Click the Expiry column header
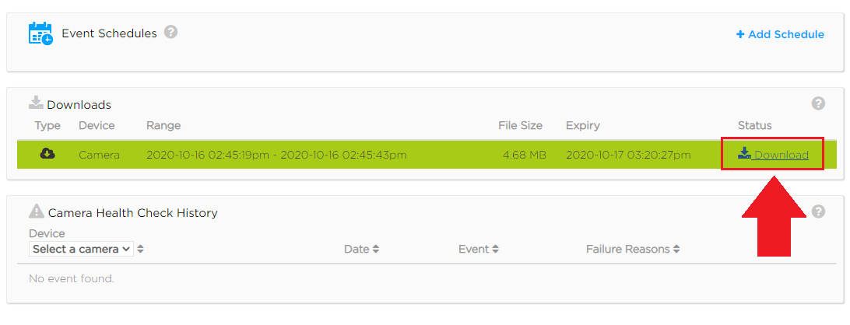The width and height of the screenshot is (850, 325). point(583,126)
